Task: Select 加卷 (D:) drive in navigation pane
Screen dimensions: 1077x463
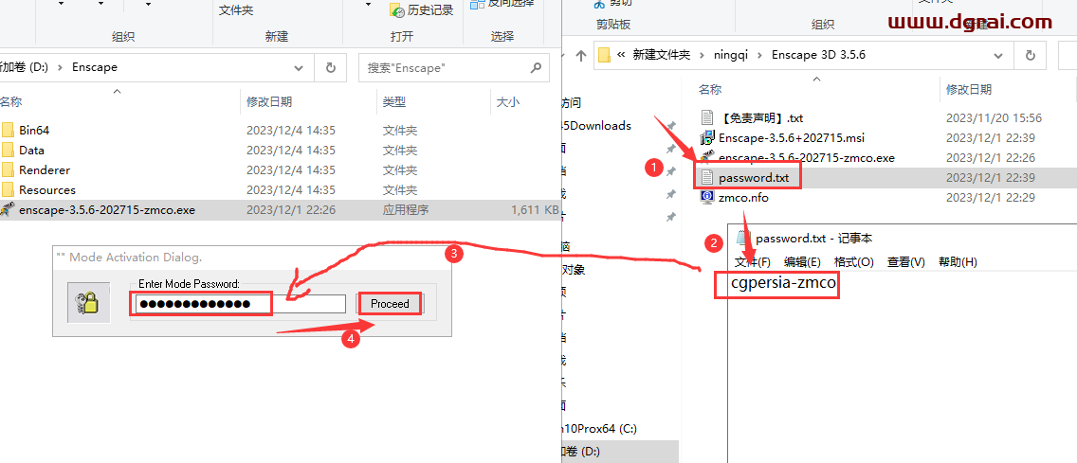Action: [581, 452]
